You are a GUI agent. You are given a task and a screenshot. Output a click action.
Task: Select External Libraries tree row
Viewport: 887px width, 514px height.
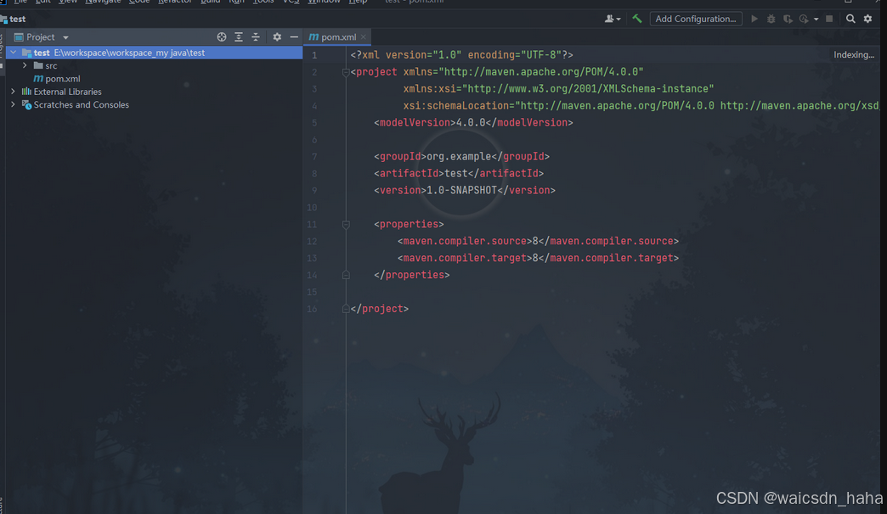154,92
